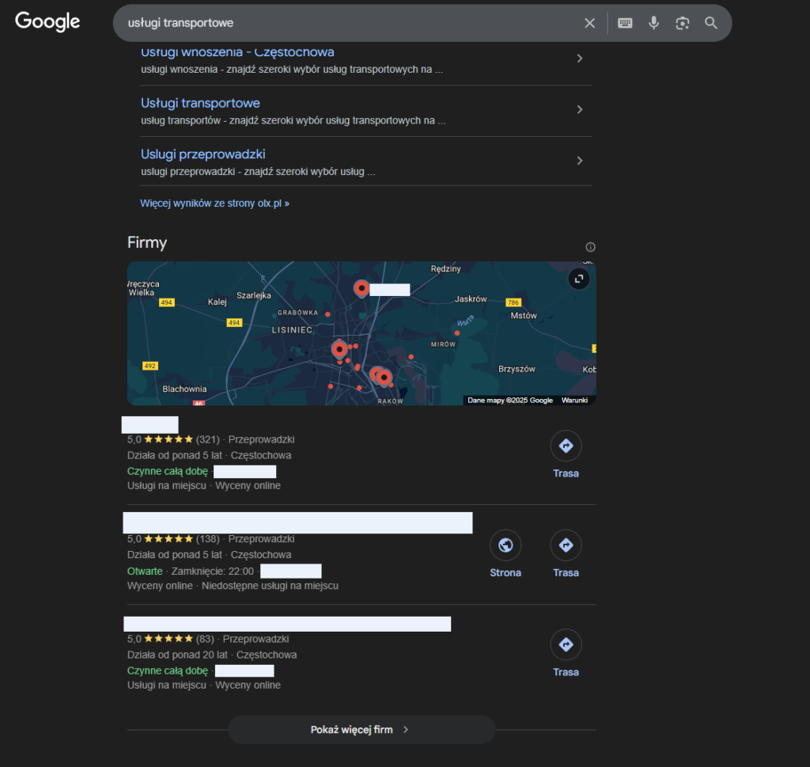Viewport: 810px width, 767px height.
Task: Click the map pin cluster near Raków
Action: (x=381, y=377)
